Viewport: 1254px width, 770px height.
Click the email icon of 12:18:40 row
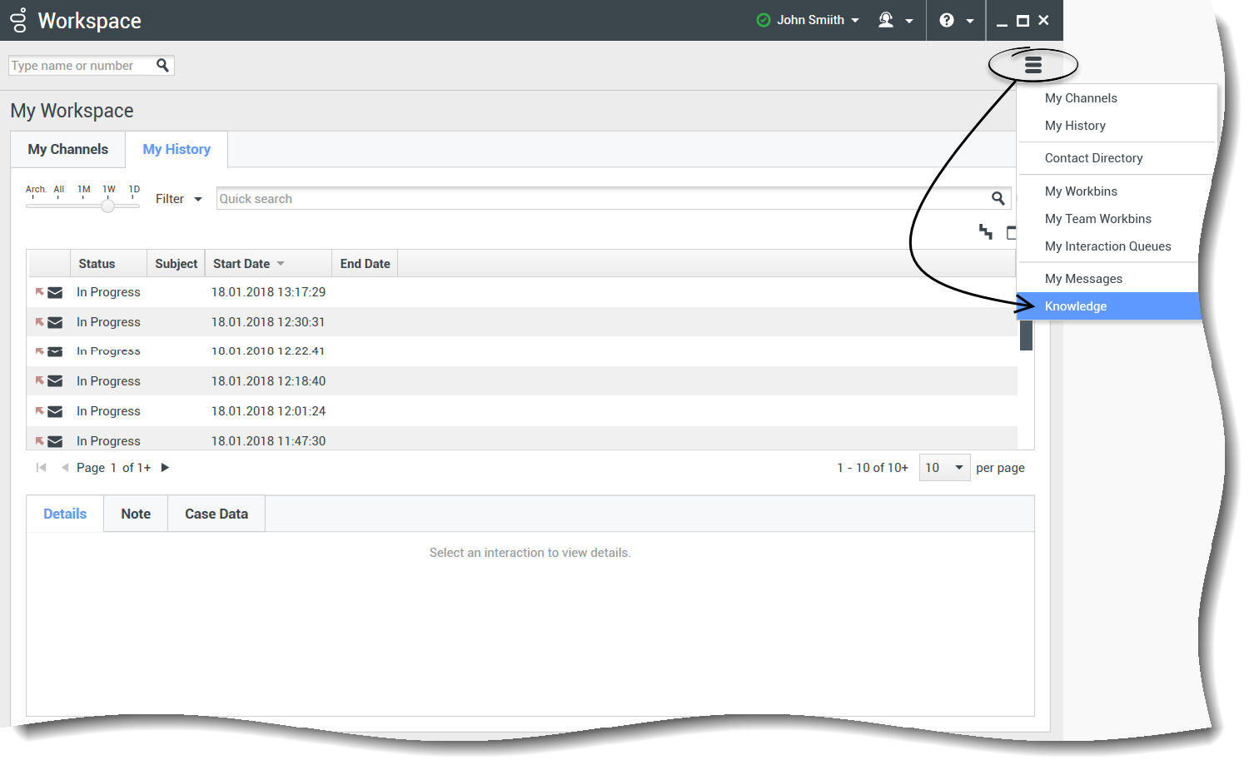tap(55, 381)
